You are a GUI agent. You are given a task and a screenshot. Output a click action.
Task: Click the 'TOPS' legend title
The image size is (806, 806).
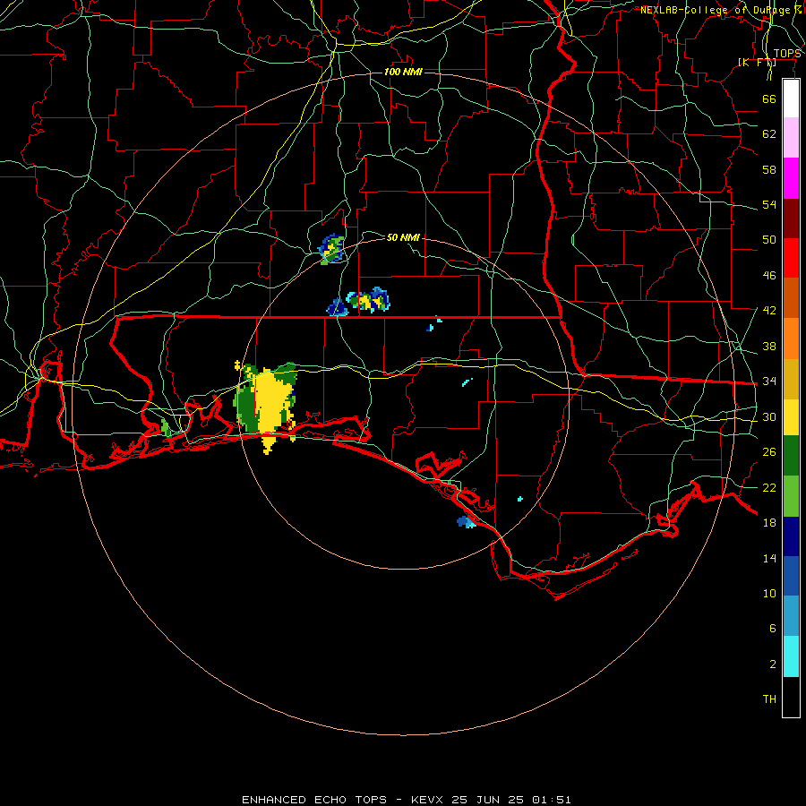point(787,54)
